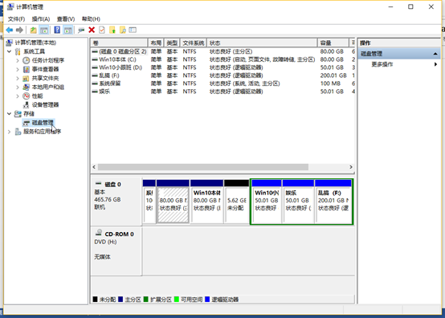
Task: Select the Win10本体 (C:) volume row
Action: [222, 59]
